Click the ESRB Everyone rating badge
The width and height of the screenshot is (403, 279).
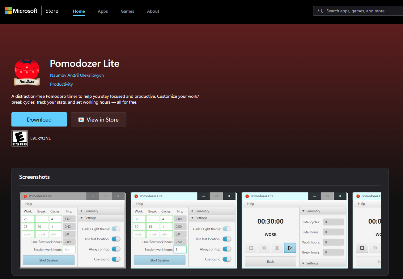point(19,138)
